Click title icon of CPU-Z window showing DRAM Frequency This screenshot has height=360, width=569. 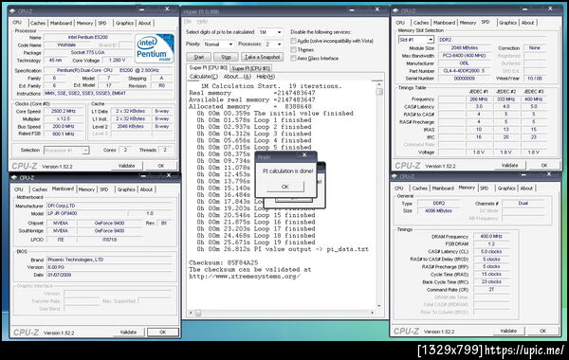click(395, 176)
